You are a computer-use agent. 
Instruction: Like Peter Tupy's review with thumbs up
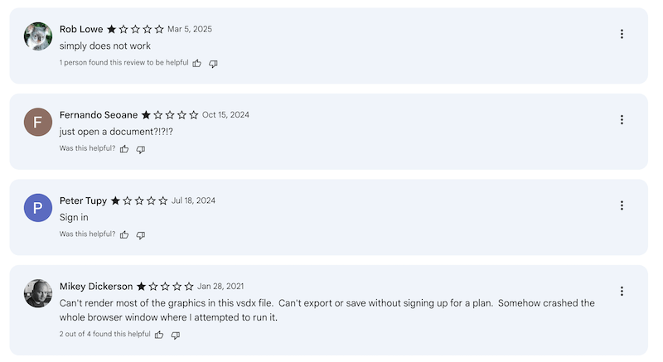click(124, 234)
